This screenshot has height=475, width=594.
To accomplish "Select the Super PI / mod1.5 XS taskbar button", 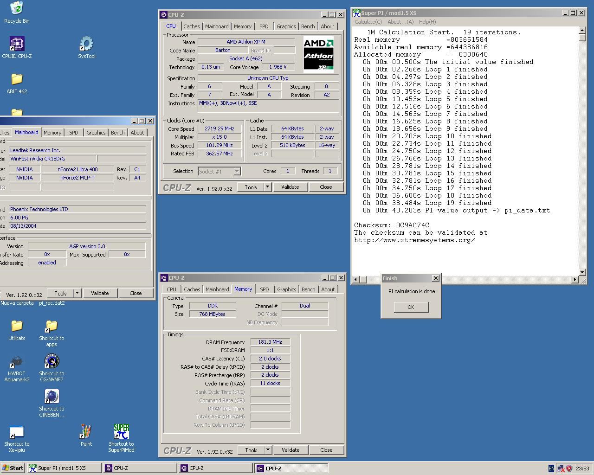I will pos(64,468).
